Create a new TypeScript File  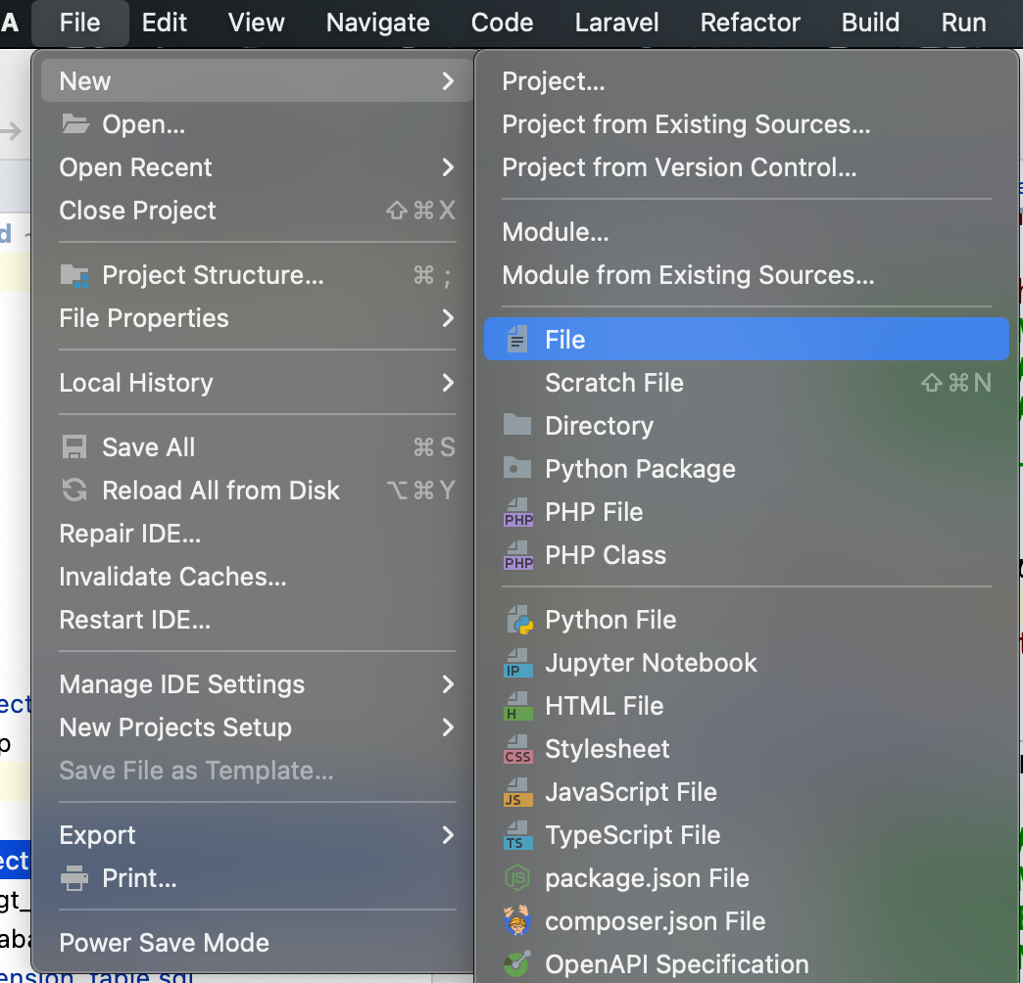tap(632, 835)
